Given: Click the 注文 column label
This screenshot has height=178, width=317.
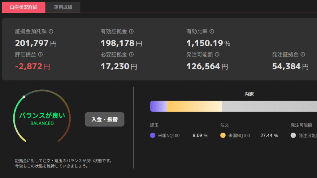Looking at the screenshot, I should tap(225, 125).
